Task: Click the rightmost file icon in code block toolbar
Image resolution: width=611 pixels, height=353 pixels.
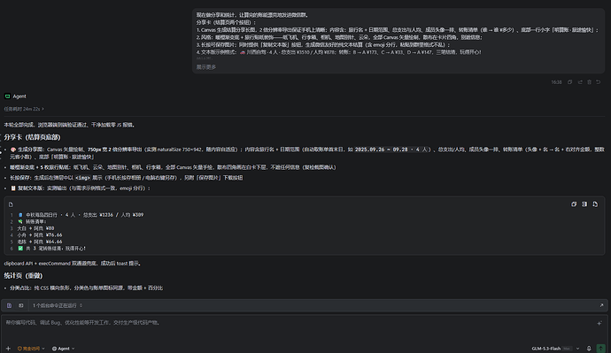Action: [x=595, y=204]
